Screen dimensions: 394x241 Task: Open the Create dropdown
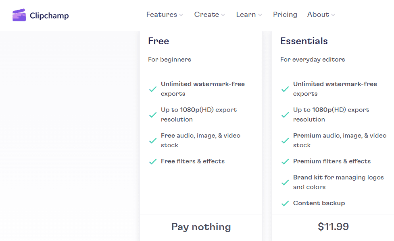point(209,14)
